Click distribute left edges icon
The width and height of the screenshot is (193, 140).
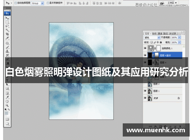pyautogui.click(x=106, y=3)
